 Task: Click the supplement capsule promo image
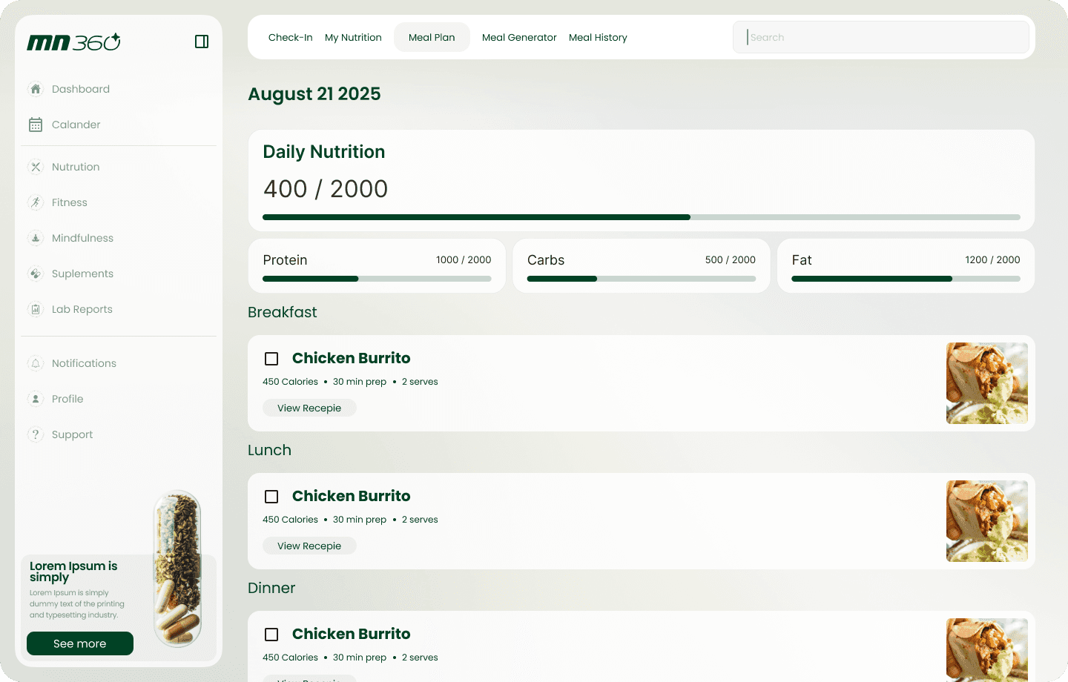point(178,569)
